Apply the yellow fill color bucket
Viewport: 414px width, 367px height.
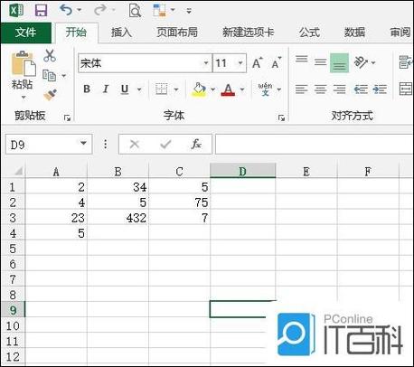click(199, 89)
